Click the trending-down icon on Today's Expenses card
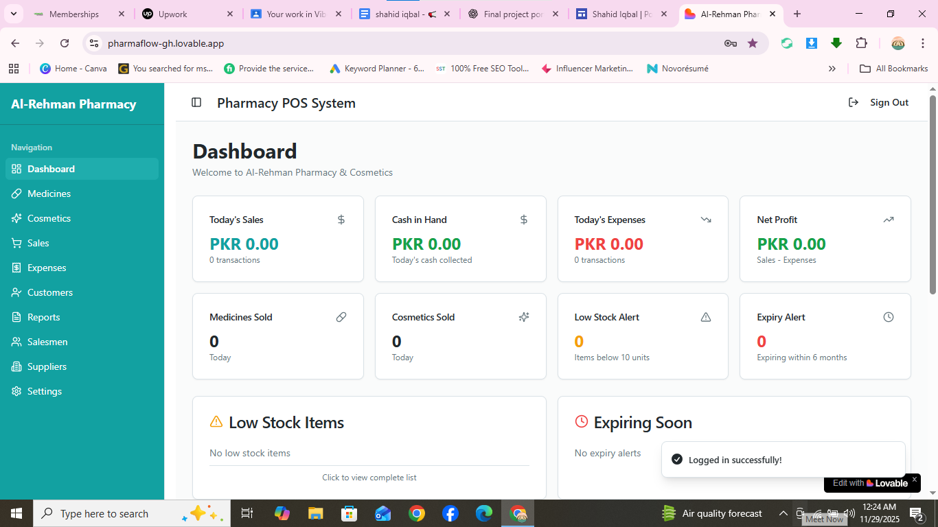 706,220
